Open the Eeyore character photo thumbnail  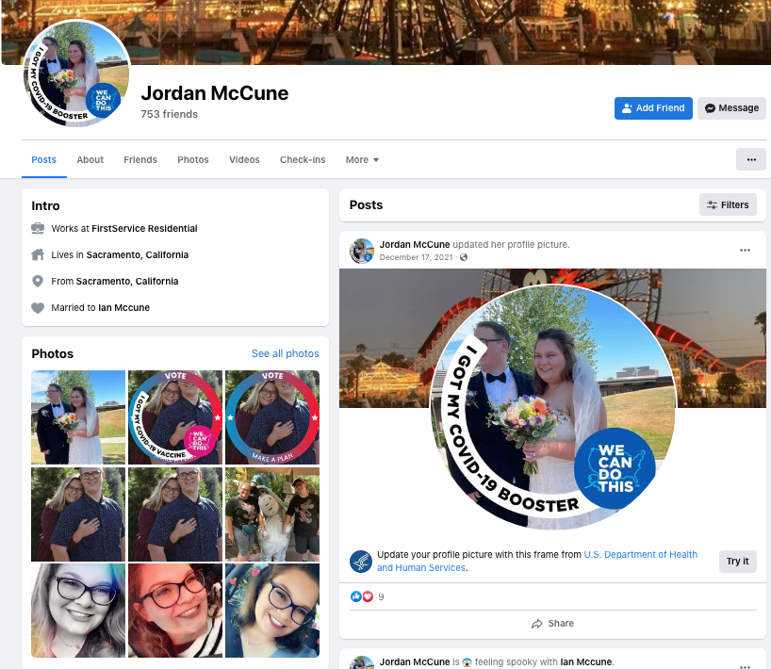coord(272,514)
